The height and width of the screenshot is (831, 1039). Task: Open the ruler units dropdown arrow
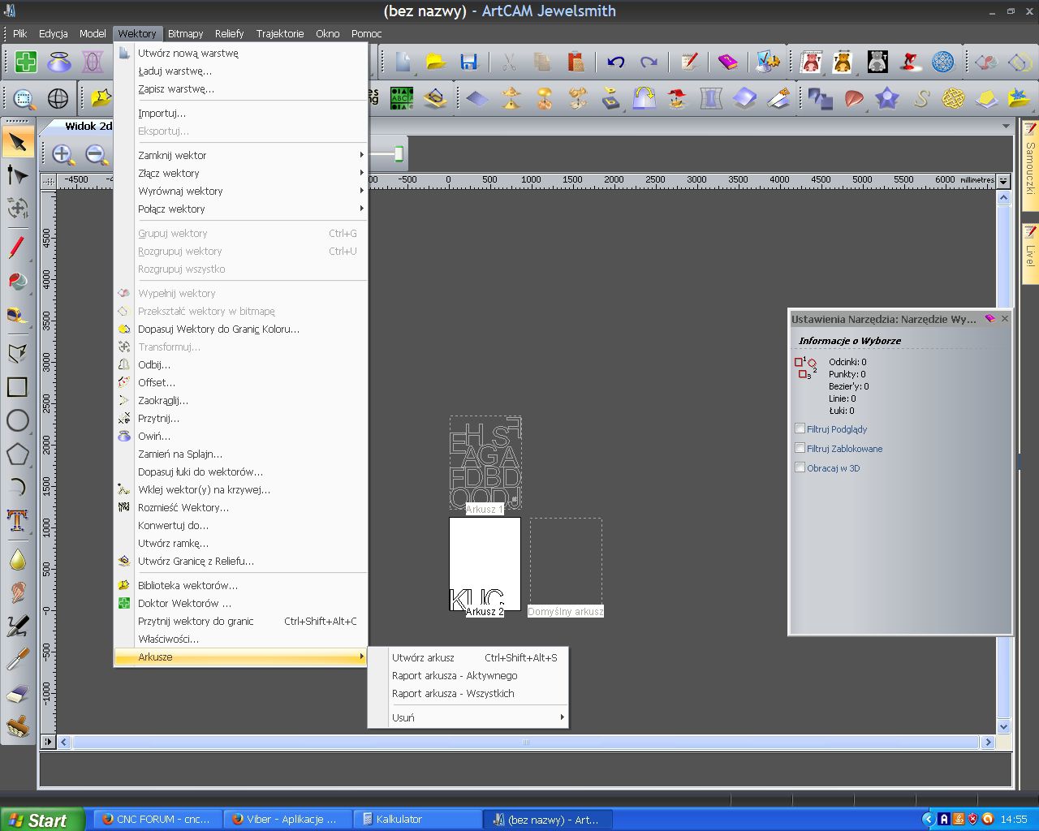(1003, 181)
